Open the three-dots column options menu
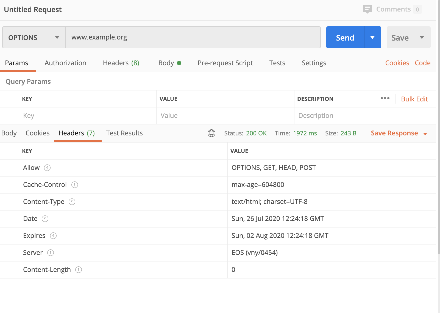440x313 pixels. [385, 98]
